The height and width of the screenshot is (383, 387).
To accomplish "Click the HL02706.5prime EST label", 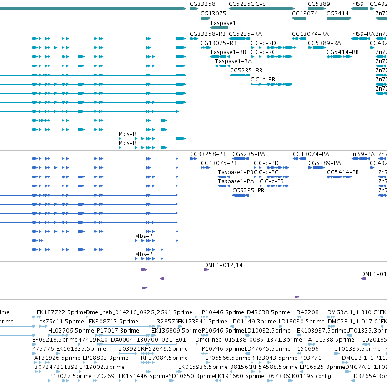I will (71, 331).
